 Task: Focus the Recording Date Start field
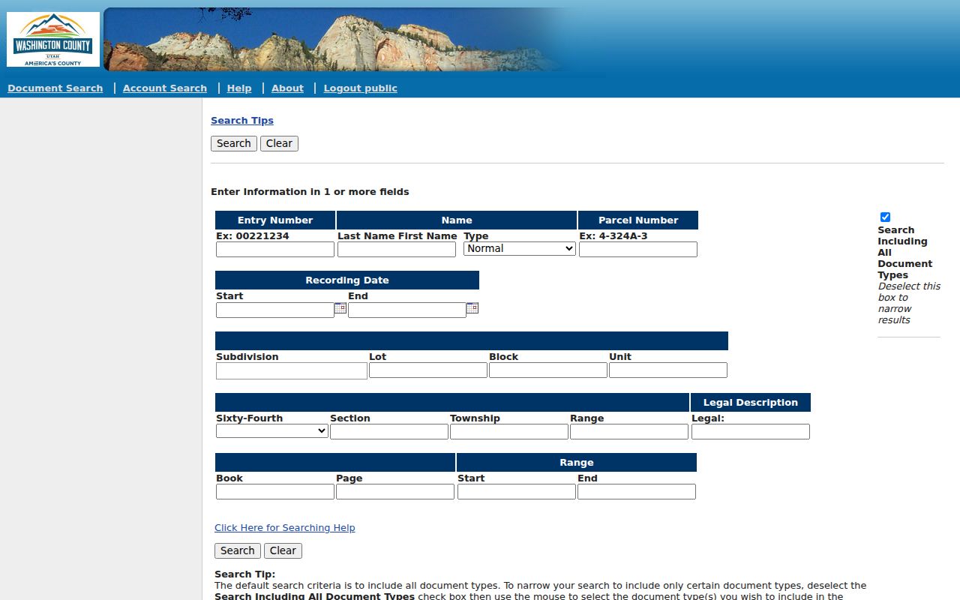point(275,310)
